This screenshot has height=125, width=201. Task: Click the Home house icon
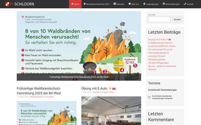[x=72, y=4]
